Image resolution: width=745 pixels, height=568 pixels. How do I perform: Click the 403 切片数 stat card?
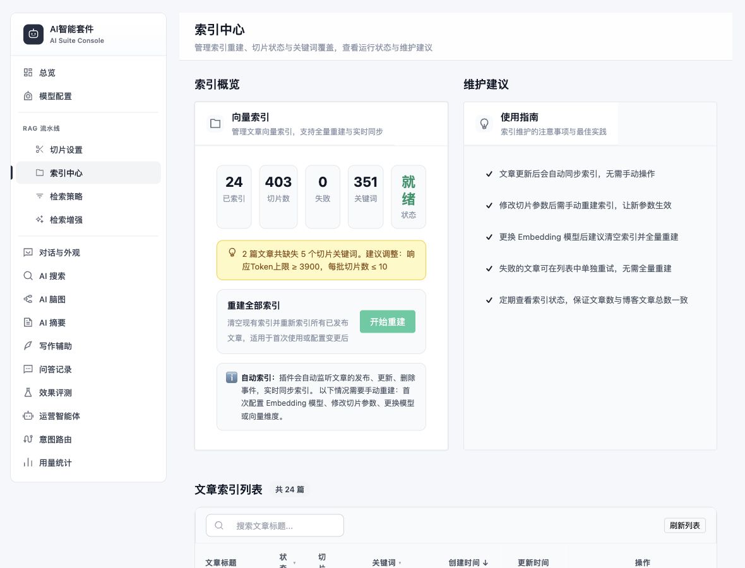(278, 197)
